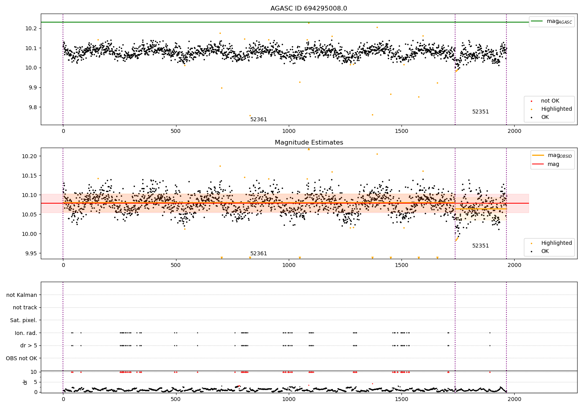This screenshot has height=408, width=583.
Task: Select the 'not OK' legend entry in top plot
Action: tap(550, 101)
